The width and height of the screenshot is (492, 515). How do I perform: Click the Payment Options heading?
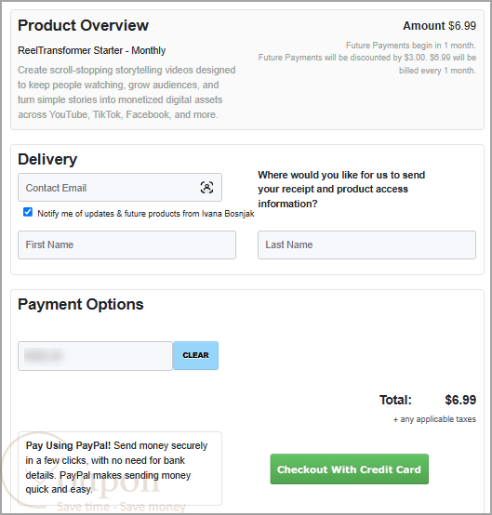coord(81,305)
